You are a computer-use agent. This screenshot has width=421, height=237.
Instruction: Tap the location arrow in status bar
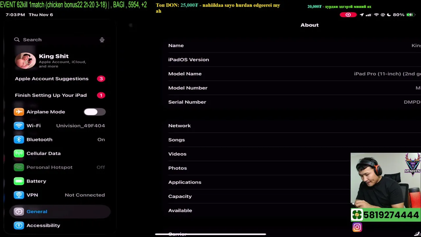[362, 15]
